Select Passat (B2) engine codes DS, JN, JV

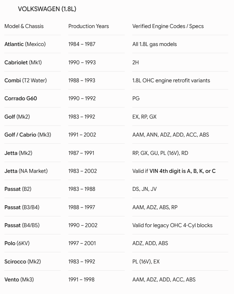coord(144,189)
